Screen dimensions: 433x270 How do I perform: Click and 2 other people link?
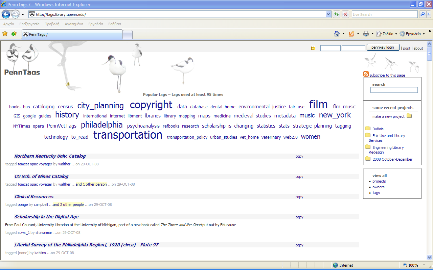tap(68, 205)
